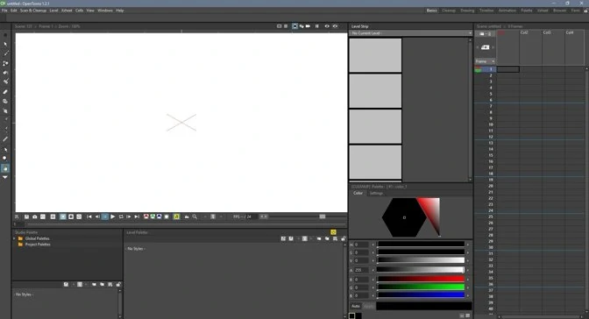The image size is (589, 319).
Task: Click the Define Sub-camera icon
Action: point(53,216)
